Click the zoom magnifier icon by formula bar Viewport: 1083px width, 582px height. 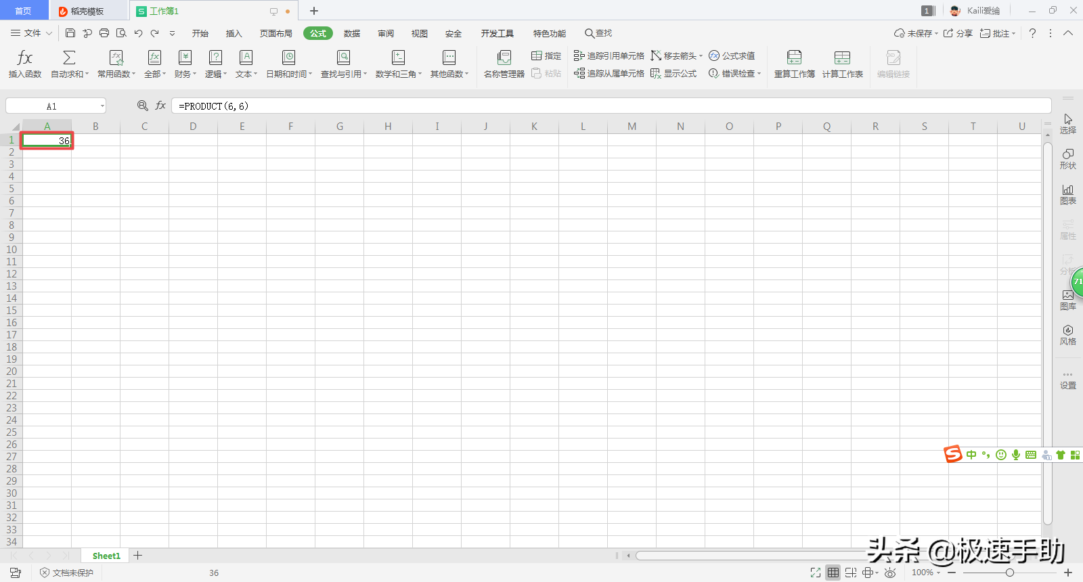[143, 106]
